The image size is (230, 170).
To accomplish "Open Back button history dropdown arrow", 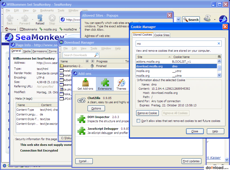I will tap(17, 19).
